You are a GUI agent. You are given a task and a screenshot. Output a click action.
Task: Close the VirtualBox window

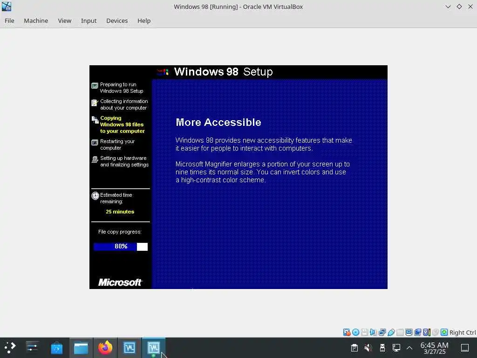coord(470,7)
